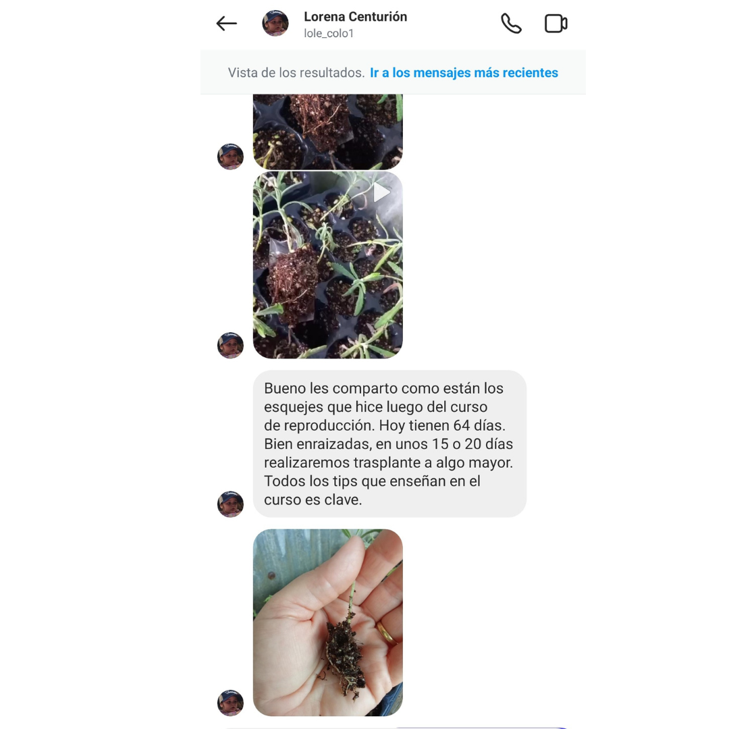Start a video call with Lorena
729x729 pixels.
pyautogui.click(x=556, y=23)
